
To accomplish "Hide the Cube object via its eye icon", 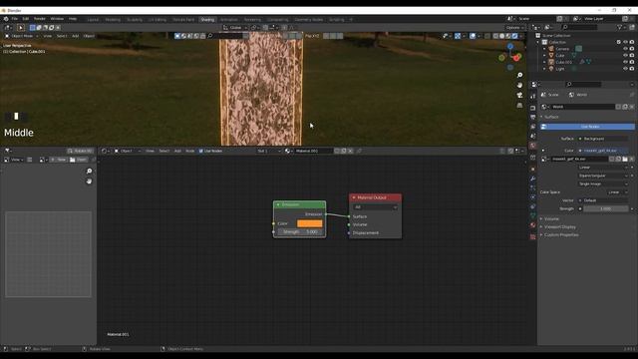I will click(625, 56).
